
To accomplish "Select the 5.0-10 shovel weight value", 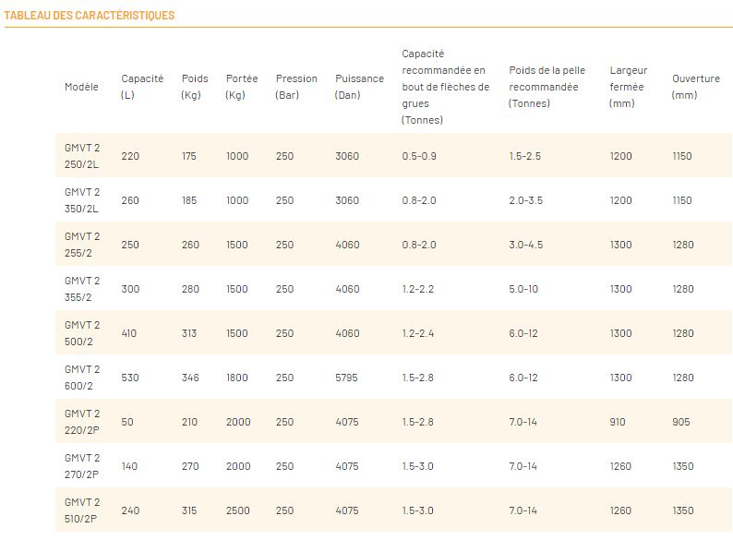I will tap(523, 289).
